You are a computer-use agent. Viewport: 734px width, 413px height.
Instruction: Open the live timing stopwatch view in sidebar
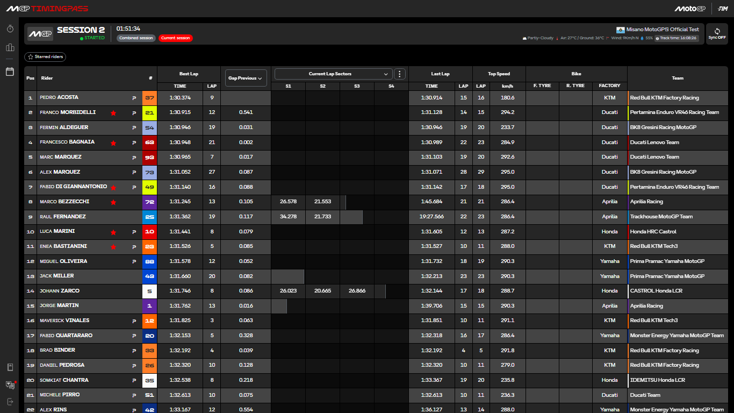pyautogui.click(x=10, y=29)
